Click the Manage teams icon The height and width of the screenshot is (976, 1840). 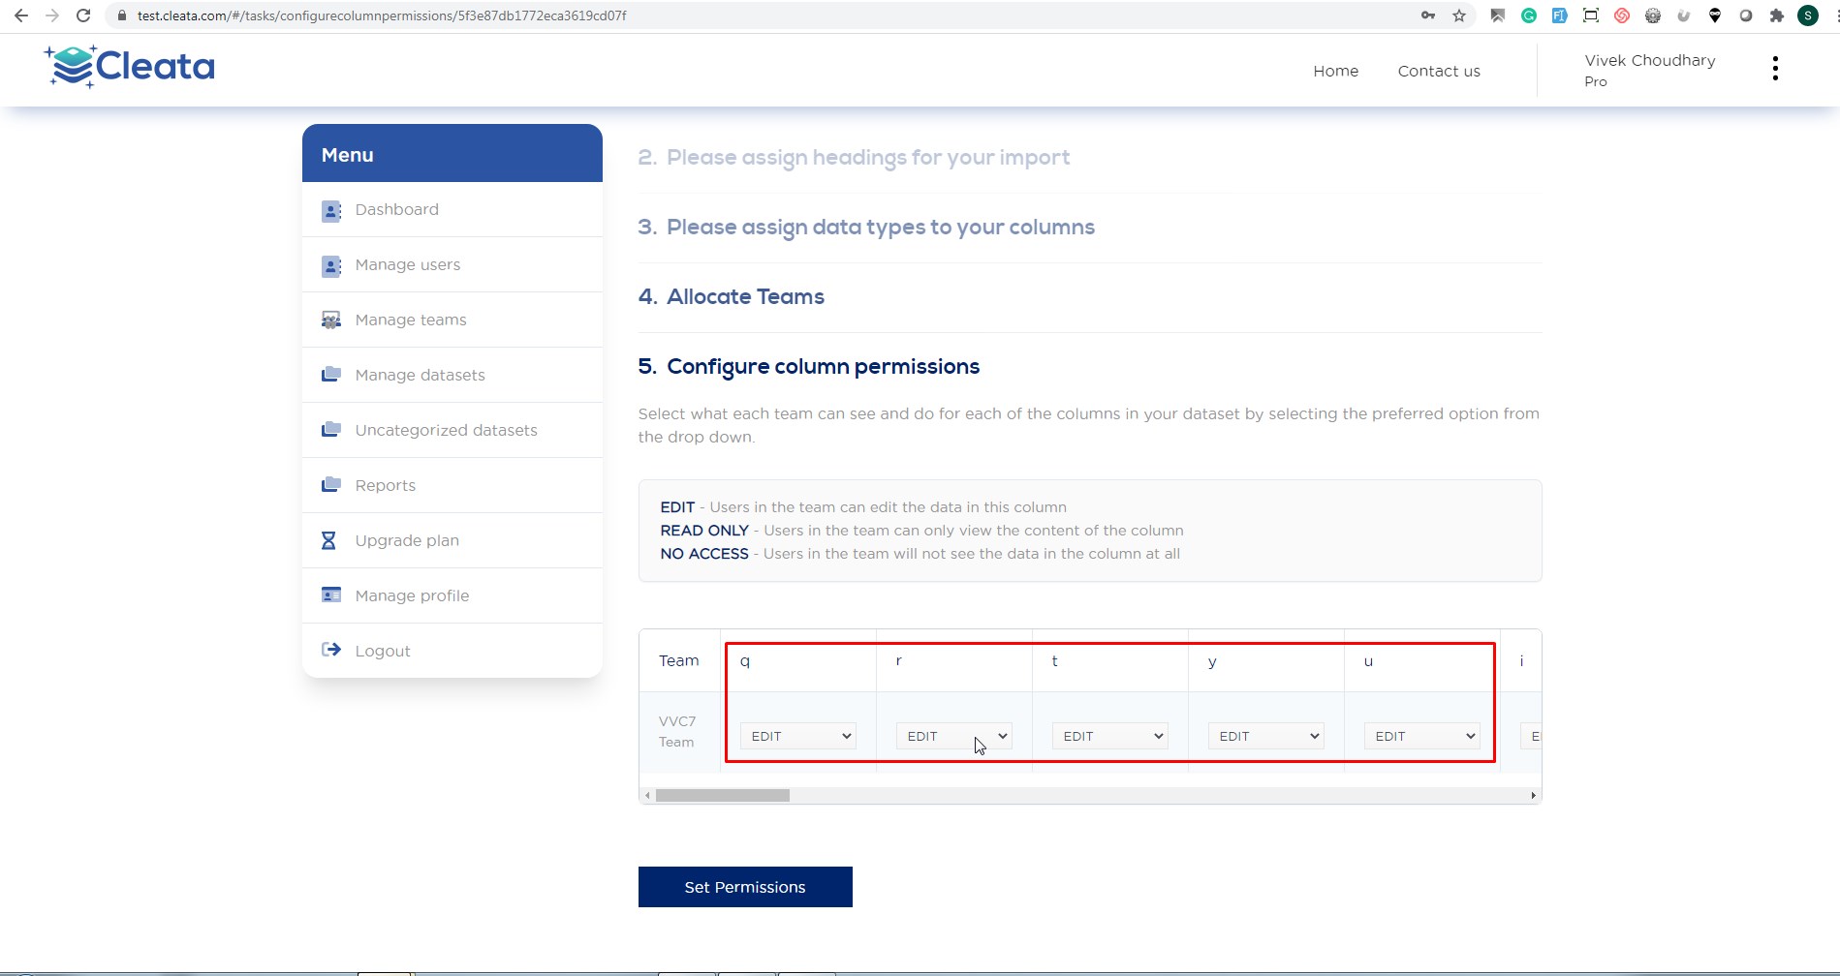pos(330,320)
